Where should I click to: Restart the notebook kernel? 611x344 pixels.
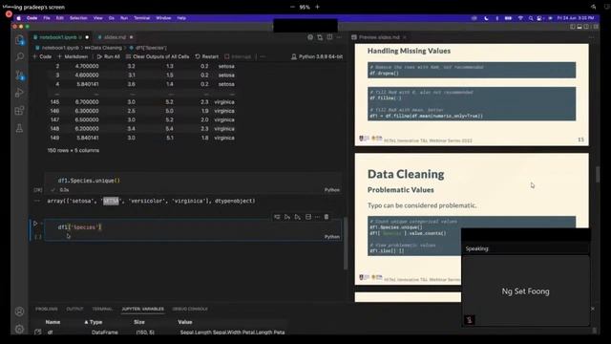point(207,56)
